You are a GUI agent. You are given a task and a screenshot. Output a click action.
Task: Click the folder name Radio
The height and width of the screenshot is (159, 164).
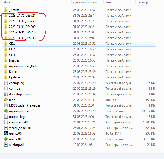pos(13,71)
